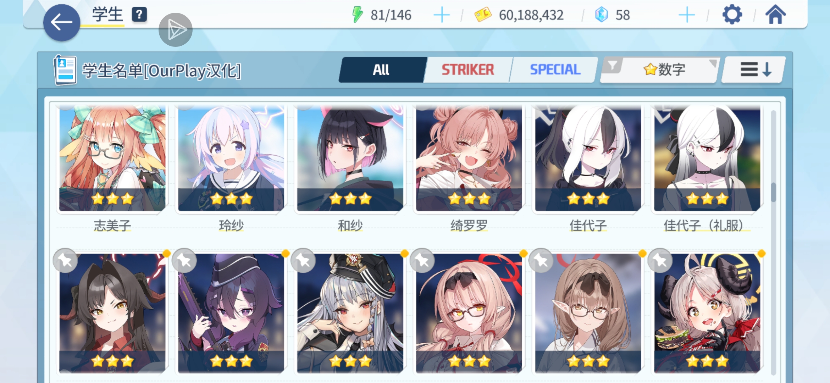Screen dimensions: 830x383
Task: Open the 数字 star sort dropdown
Action: 664,70
